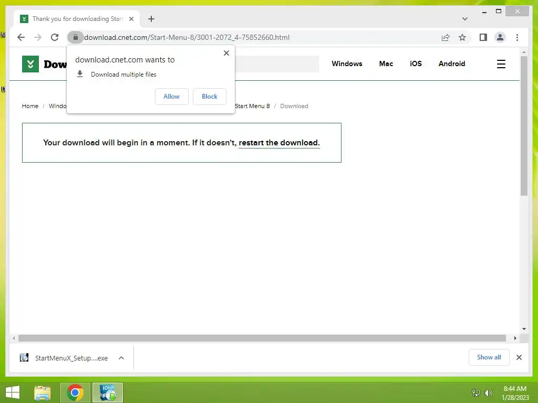Screen dimensions: 538x403
Task: Allow downloading multiple files
Action: tap(172, 97)
